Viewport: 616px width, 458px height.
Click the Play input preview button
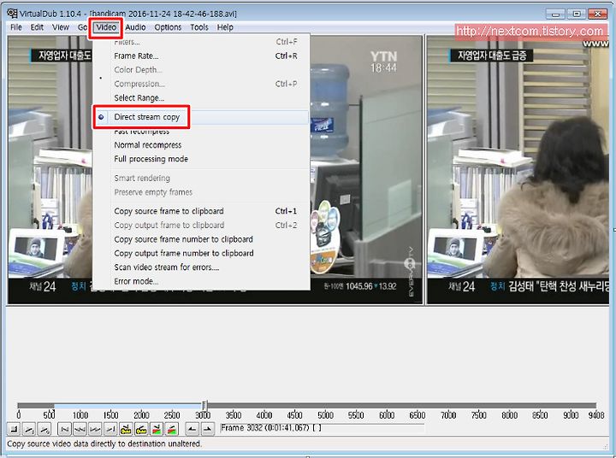tap(29, 429)
